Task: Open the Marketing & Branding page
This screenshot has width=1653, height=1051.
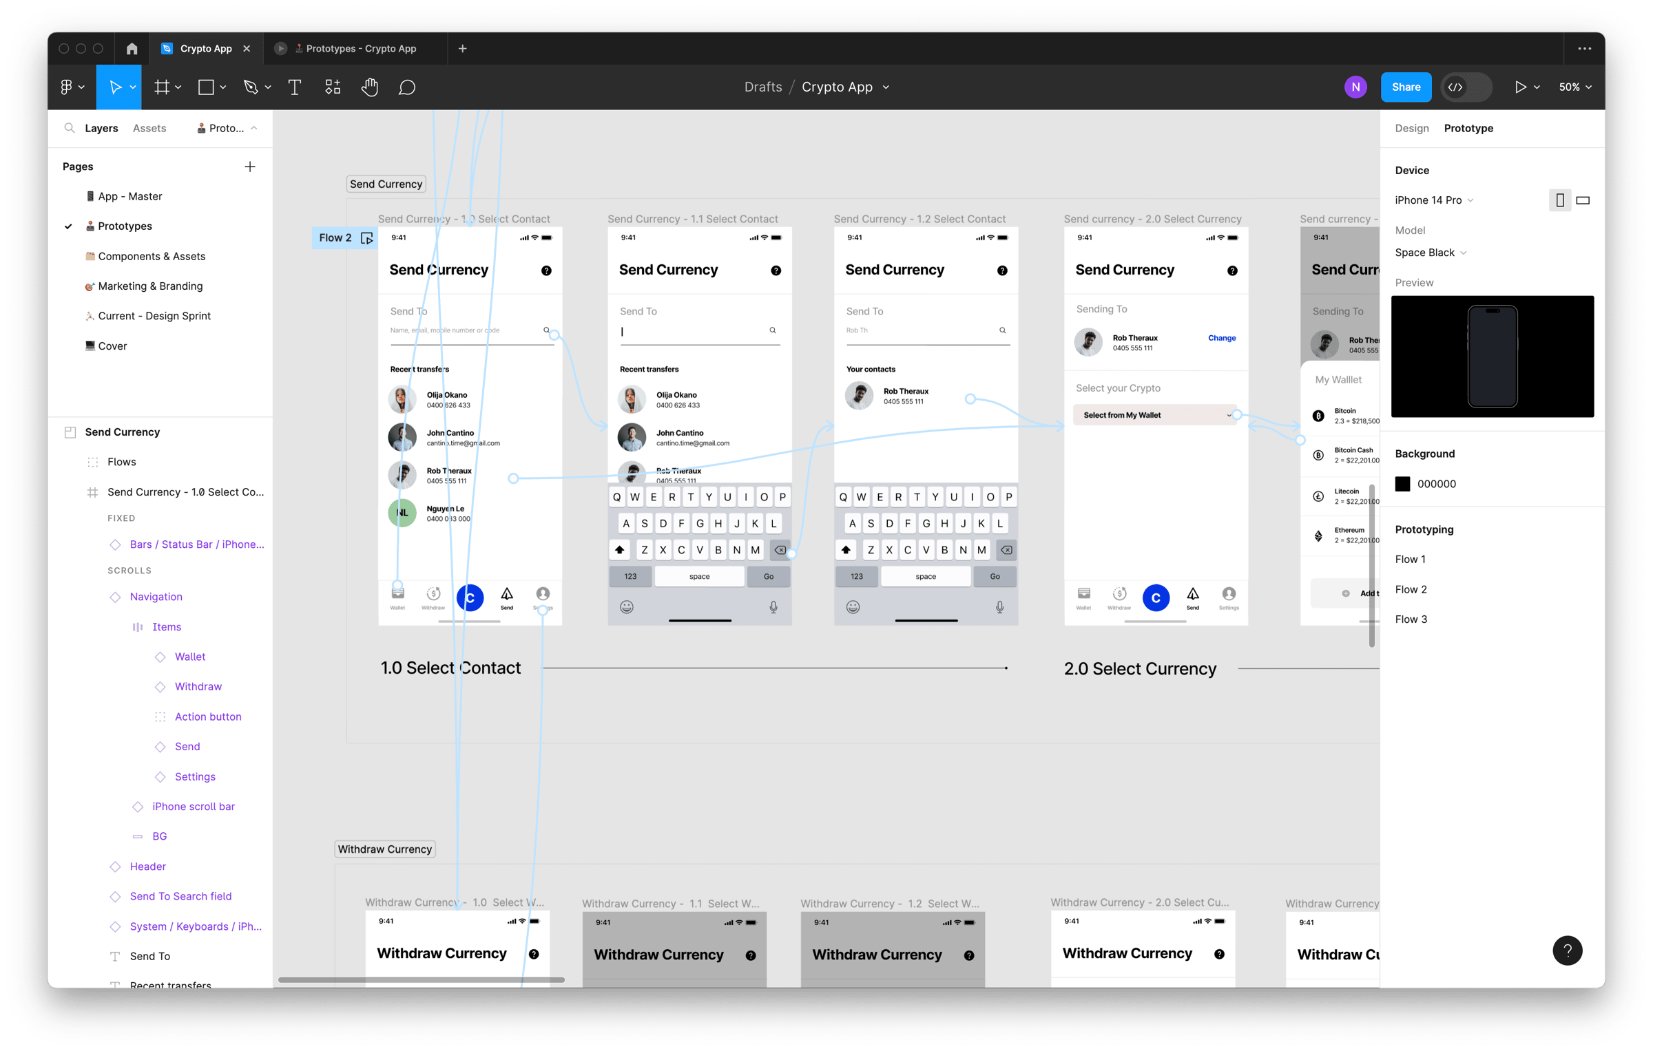Action: [150, 286]
